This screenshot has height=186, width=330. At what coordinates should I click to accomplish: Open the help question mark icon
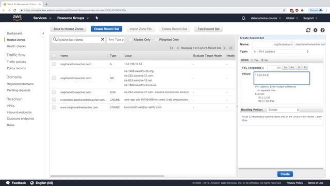322,30
